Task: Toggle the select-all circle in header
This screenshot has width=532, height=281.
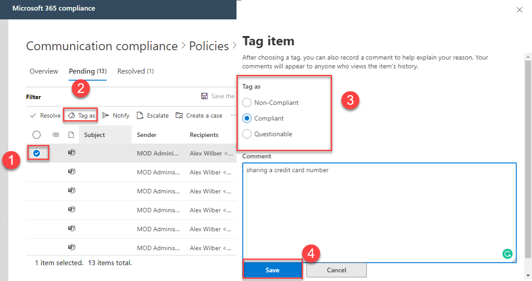Action: click(37, 135)
